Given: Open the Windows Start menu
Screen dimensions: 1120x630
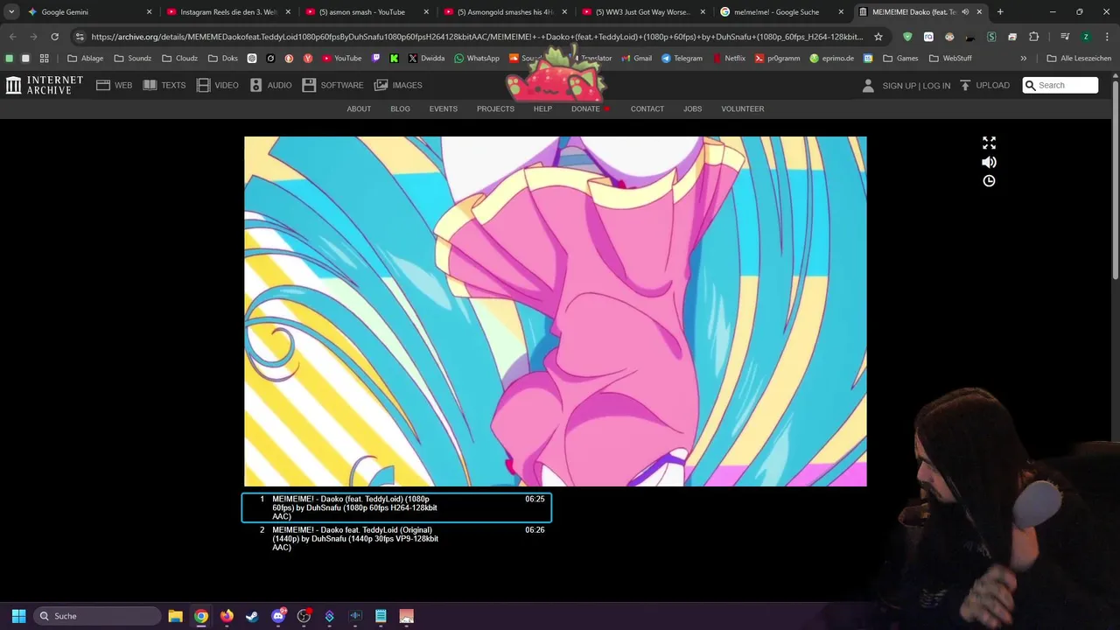Looking at the screenshot, I should coord(18,616).
